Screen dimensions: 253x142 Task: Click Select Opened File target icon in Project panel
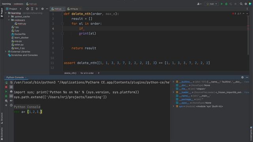click(x=28, y=9)
